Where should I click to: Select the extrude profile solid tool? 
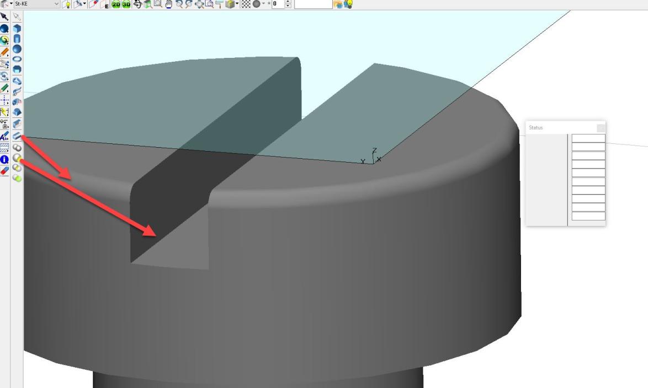(17, 82)
